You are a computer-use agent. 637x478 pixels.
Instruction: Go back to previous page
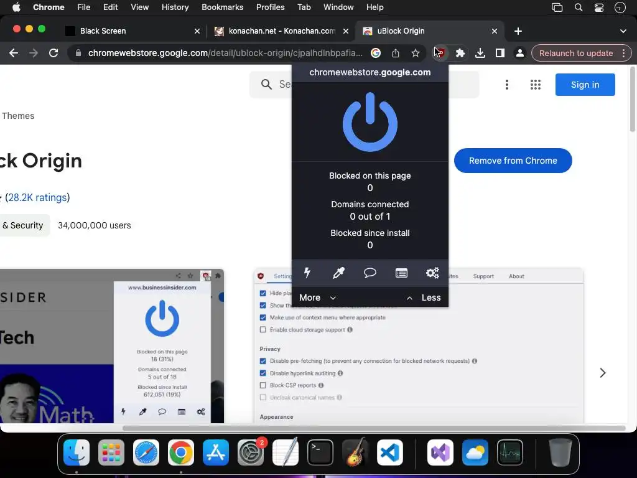[x=14, y=53]
